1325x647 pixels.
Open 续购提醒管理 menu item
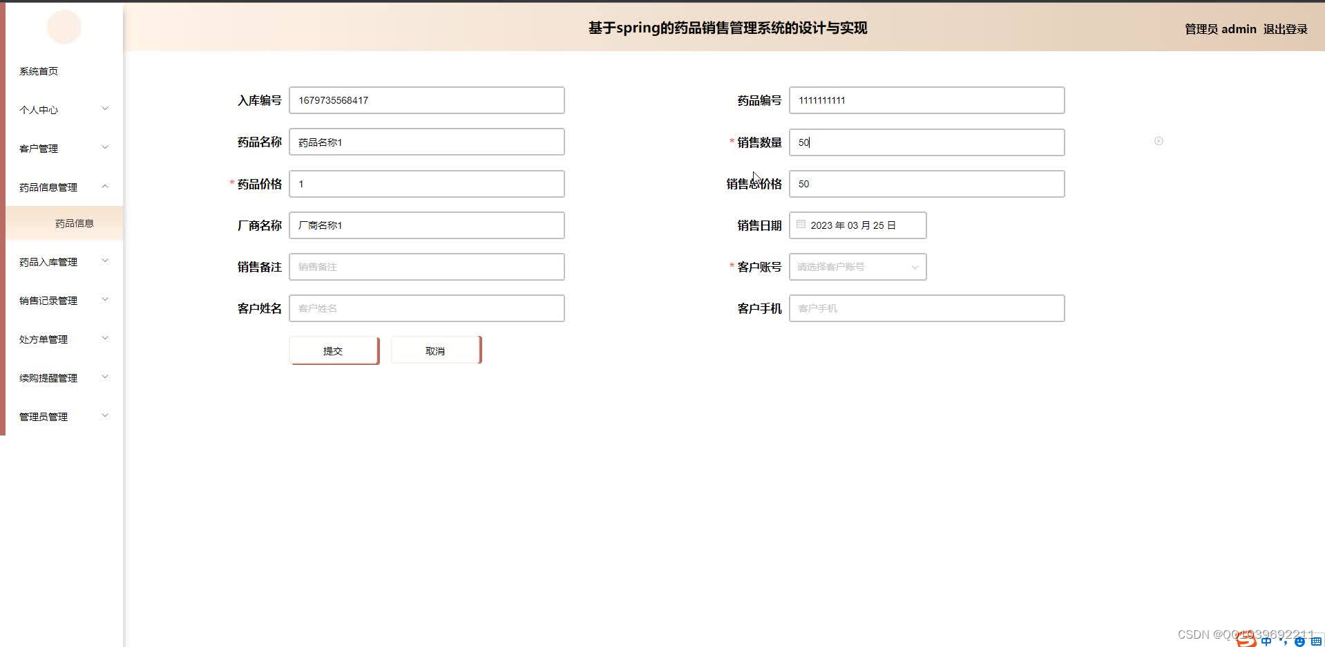(48, 378)
